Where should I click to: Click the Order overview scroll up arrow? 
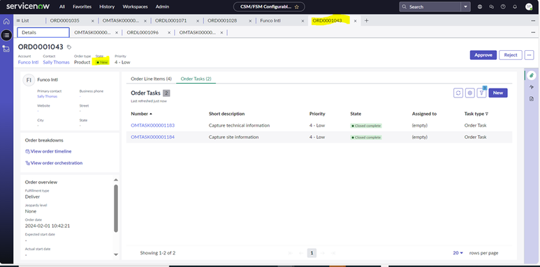pyautogui.click(x=116, y=180)
